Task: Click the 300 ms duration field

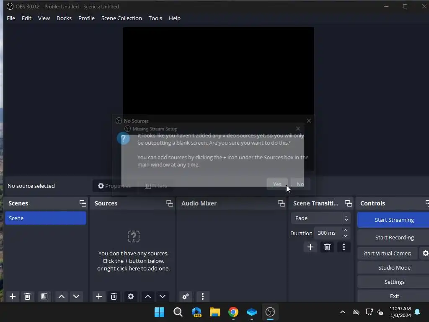Action: pyautogui.click(x=328, y=233)
